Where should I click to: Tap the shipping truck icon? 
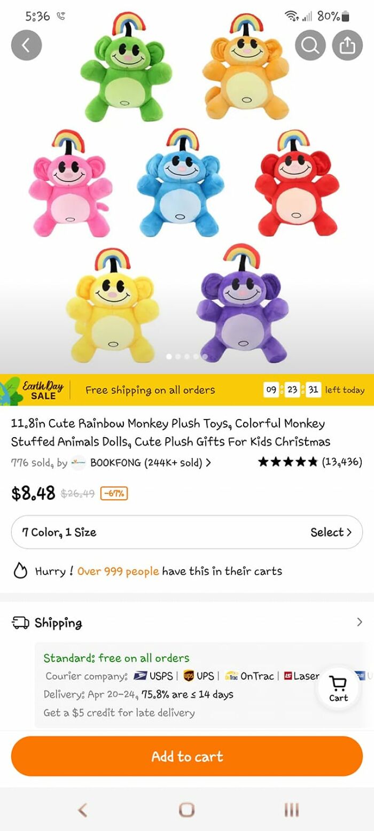20,623
